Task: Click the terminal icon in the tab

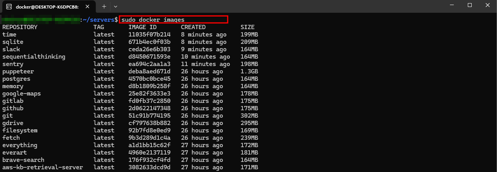Action: 8,7
